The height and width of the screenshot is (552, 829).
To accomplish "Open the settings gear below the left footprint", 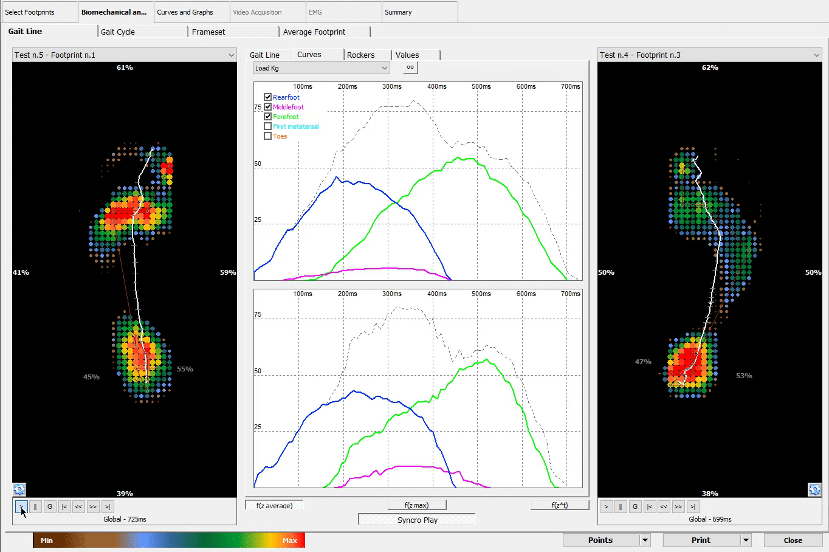I will coord(19,489).
